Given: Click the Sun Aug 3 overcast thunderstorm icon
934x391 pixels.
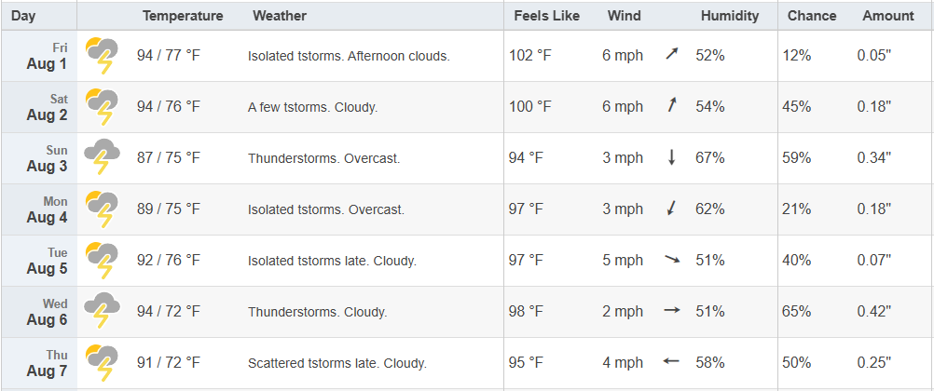Looking at the screenshot, I should coord(102,157).
